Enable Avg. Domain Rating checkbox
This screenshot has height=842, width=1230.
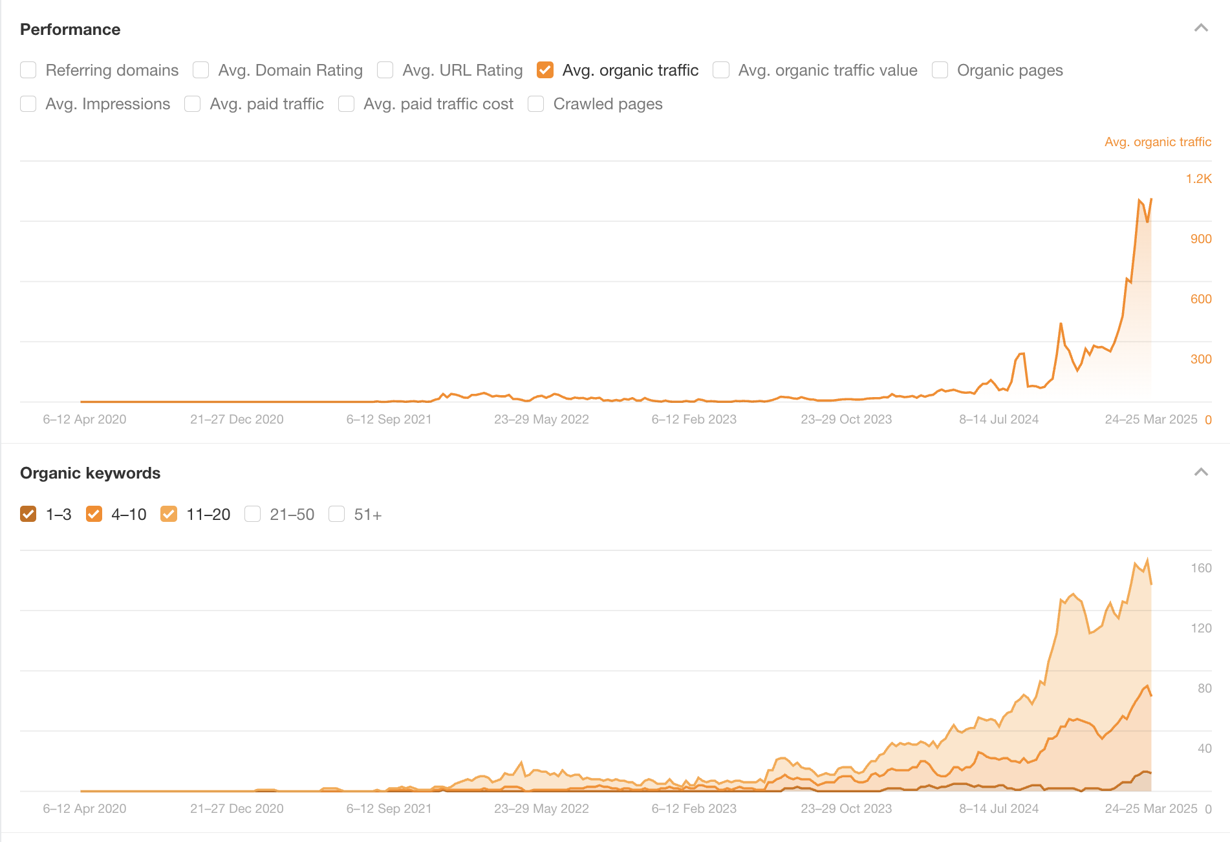click(201, 70)
